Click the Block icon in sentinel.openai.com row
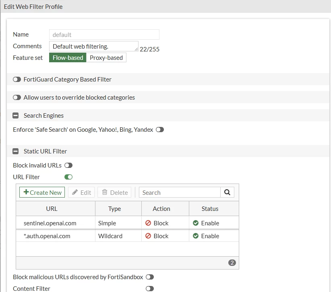 tap(148, 223)
